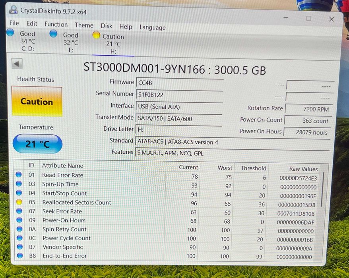Click yellow orb of Reallocated Sectors Count row

pyautogui.click(x=19, y=202)
